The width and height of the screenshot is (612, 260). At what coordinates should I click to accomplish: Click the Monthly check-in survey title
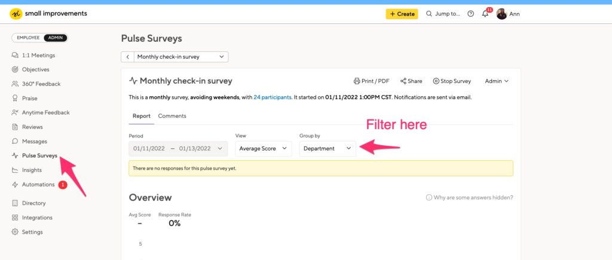tap(186, 81)
